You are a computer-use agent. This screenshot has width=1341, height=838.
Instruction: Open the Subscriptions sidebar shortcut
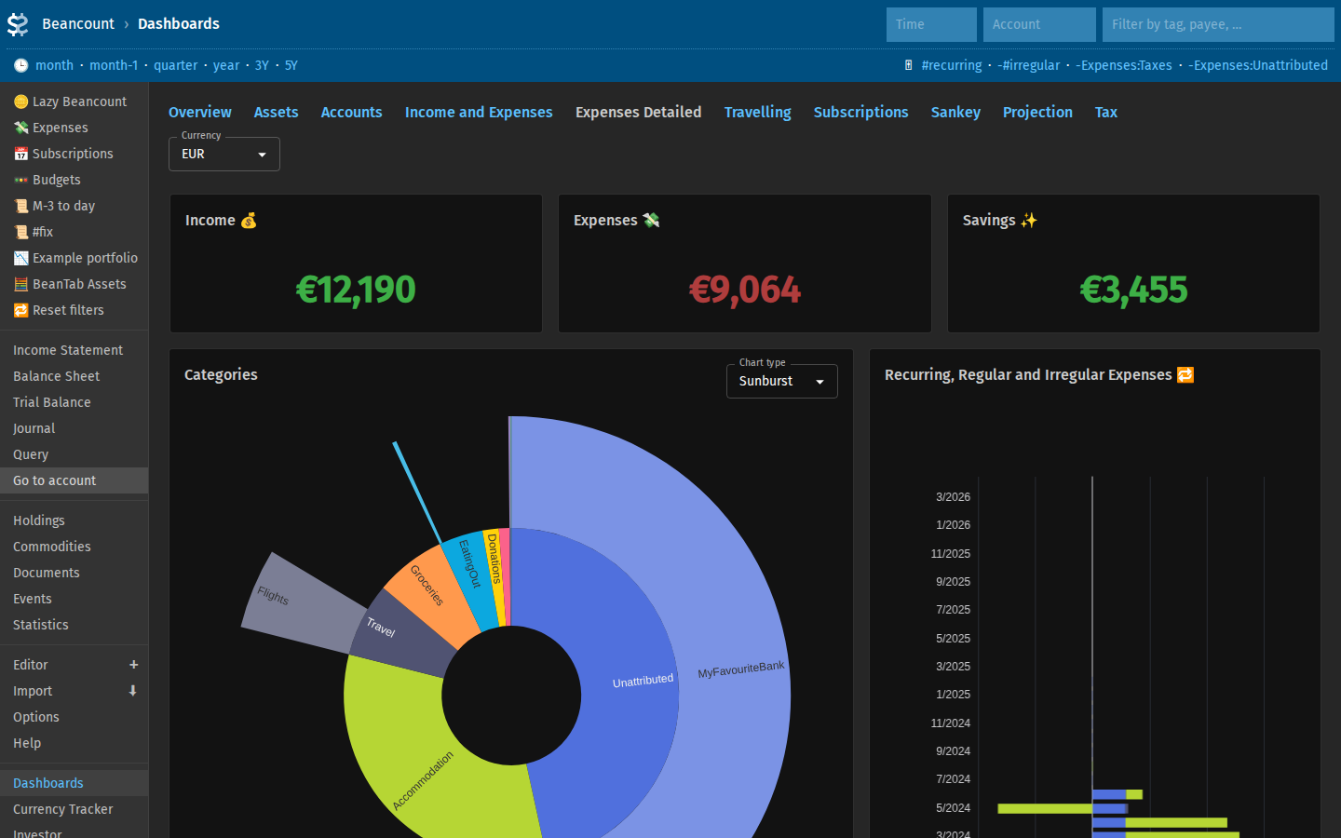tap(74, 154)
